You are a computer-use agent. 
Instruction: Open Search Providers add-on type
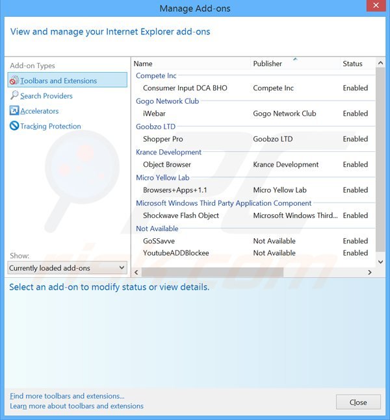click(46, 95)
